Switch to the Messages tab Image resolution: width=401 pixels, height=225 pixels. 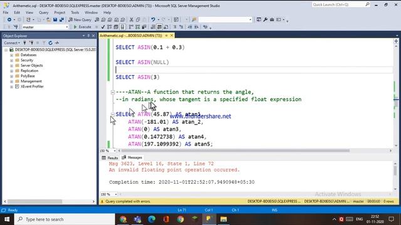click(x=132, y=157)
